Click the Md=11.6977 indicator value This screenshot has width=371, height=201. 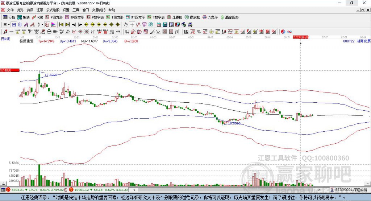[89, 41]
